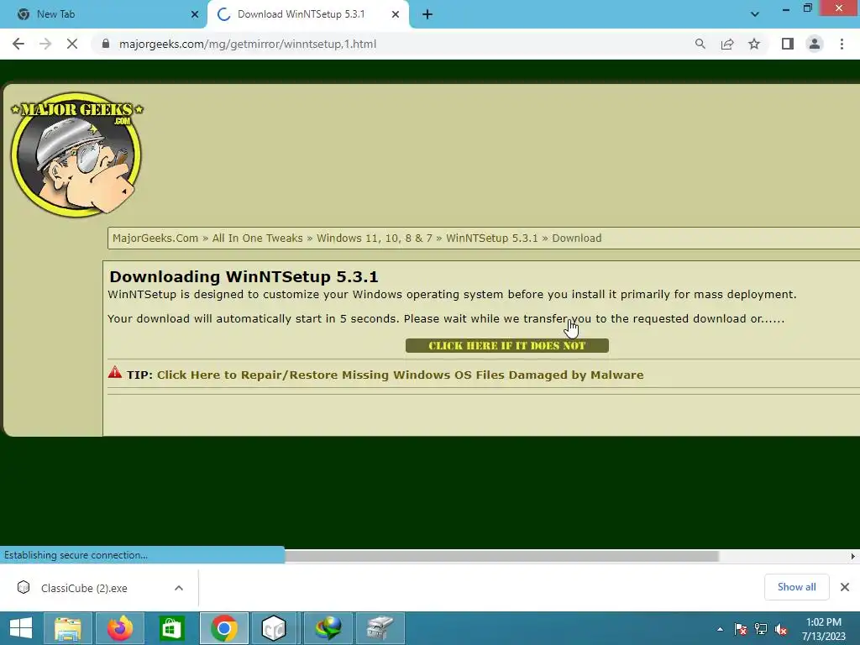Click Here If It Does Not button
860x645 pixels.
506,345
